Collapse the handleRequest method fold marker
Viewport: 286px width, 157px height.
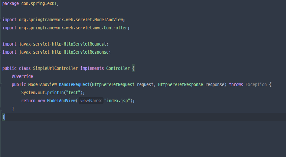pos(1,84)
